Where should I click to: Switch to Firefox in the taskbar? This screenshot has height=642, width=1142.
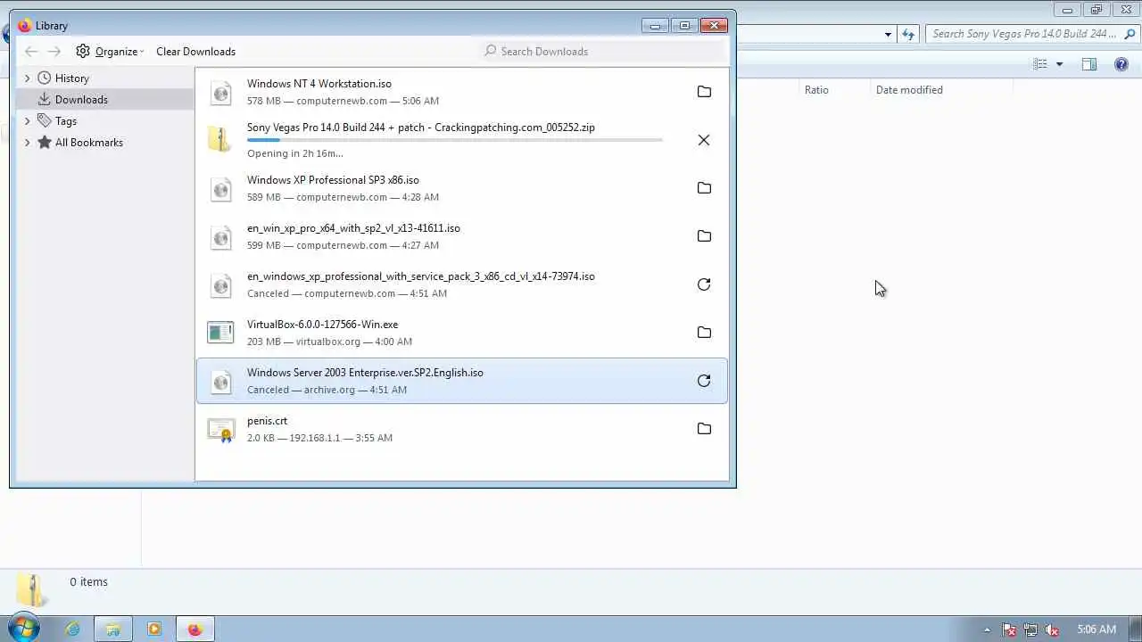click(x=194, y=629)
